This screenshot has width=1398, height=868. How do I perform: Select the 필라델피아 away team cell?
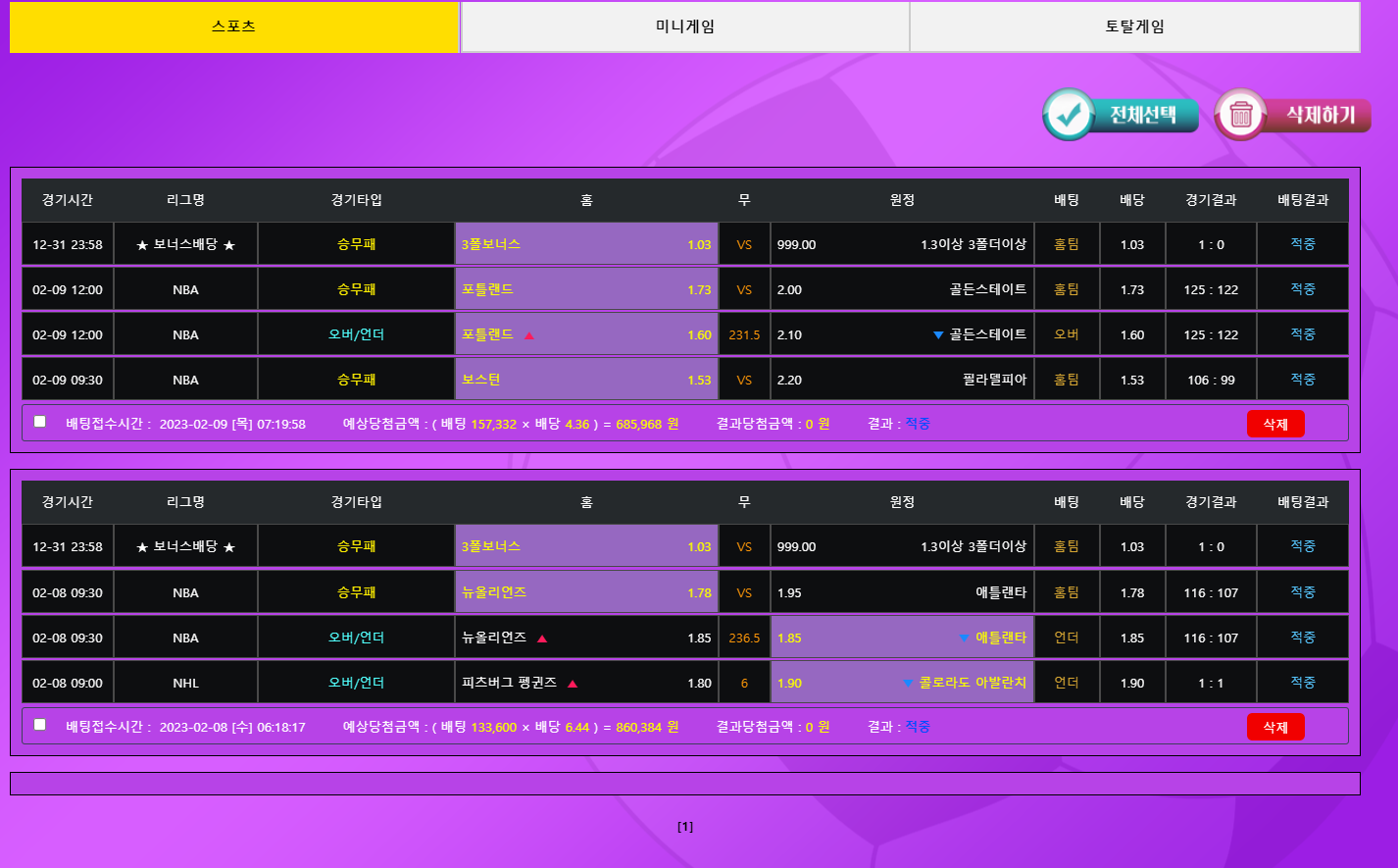(x=901, y=380)
